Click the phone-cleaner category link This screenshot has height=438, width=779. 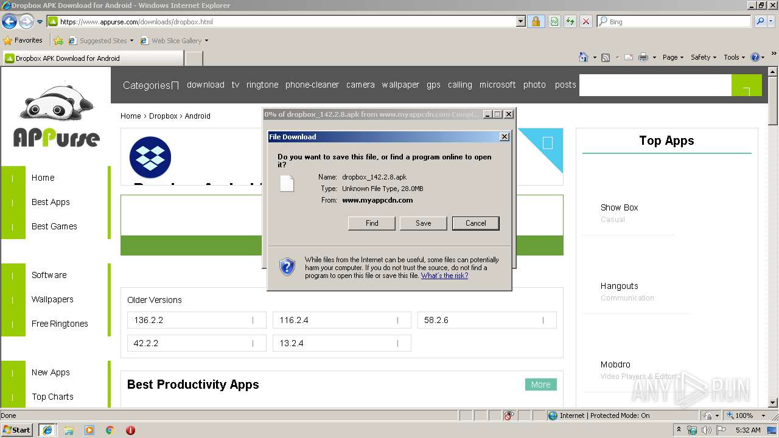point(312,85)
